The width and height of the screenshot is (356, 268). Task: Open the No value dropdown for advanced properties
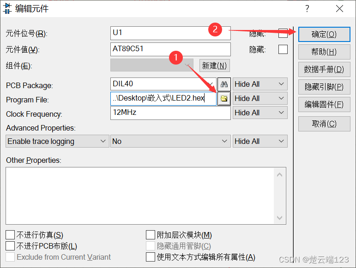(x=170, y=141)
